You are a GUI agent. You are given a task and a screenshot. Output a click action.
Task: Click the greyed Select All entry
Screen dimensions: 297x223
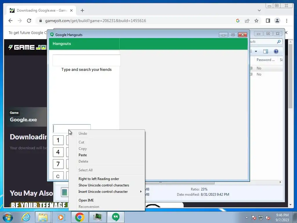(x=86, y=170)
